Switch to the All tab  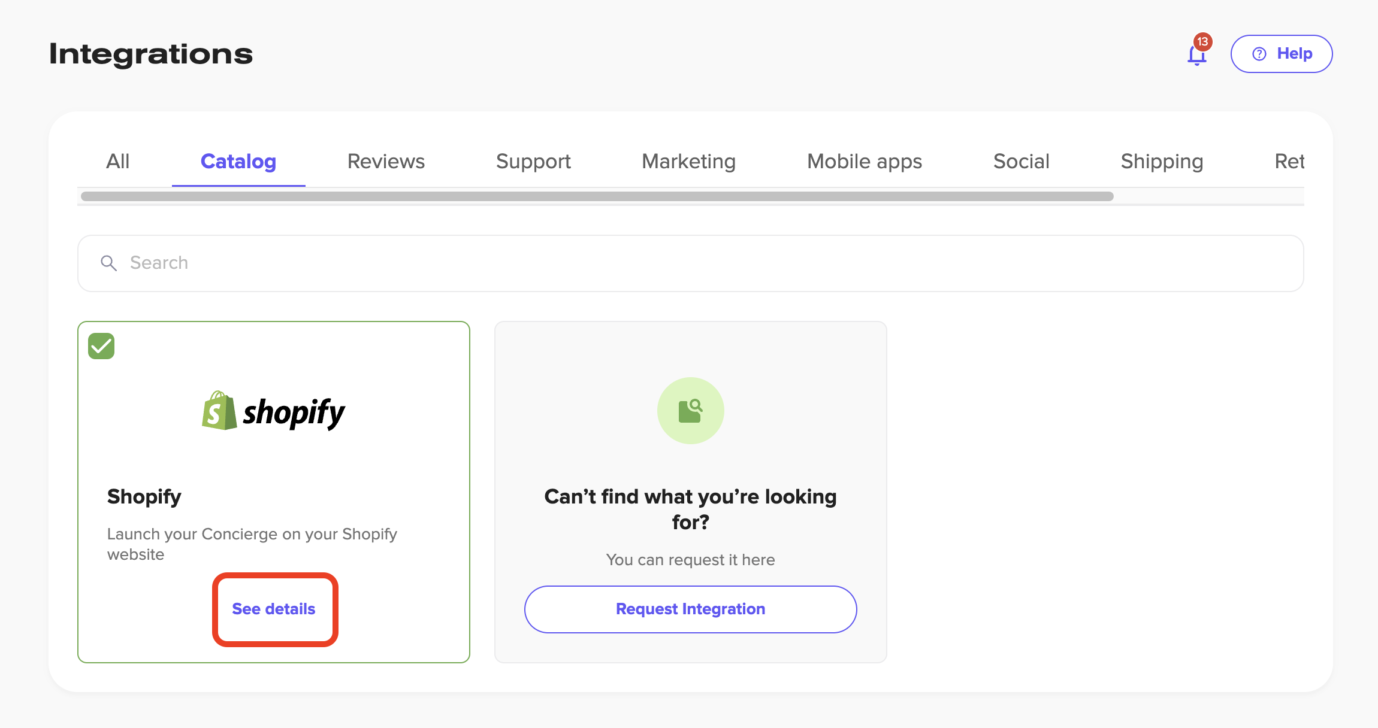(x=117, y=161)
